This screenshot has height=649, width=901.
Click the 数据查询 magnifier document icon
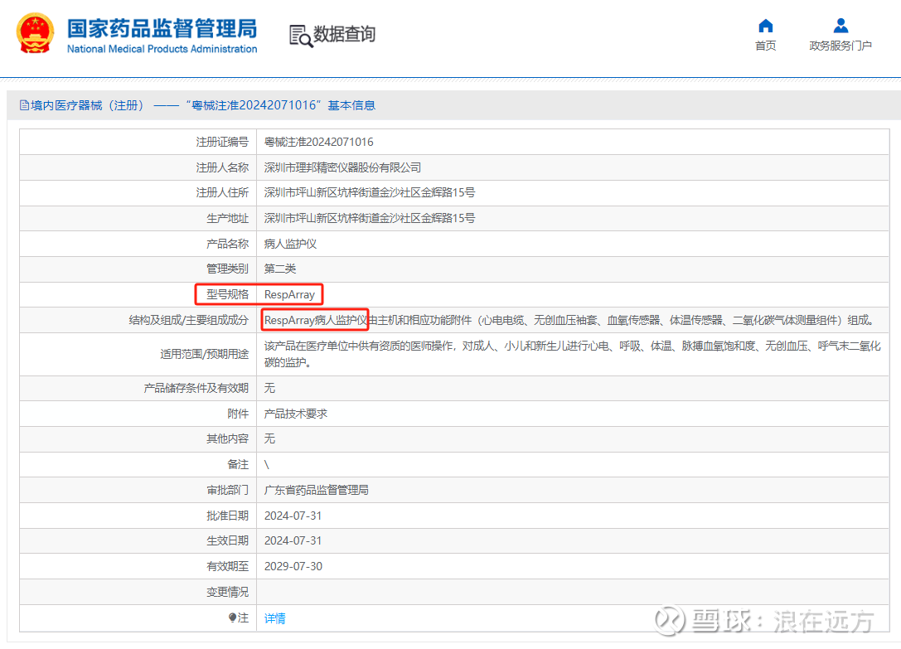pyautogui.click(x=300, y=35)
